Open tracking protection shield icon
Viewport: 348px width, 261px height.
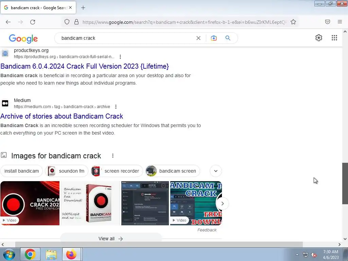coord(67,22)
